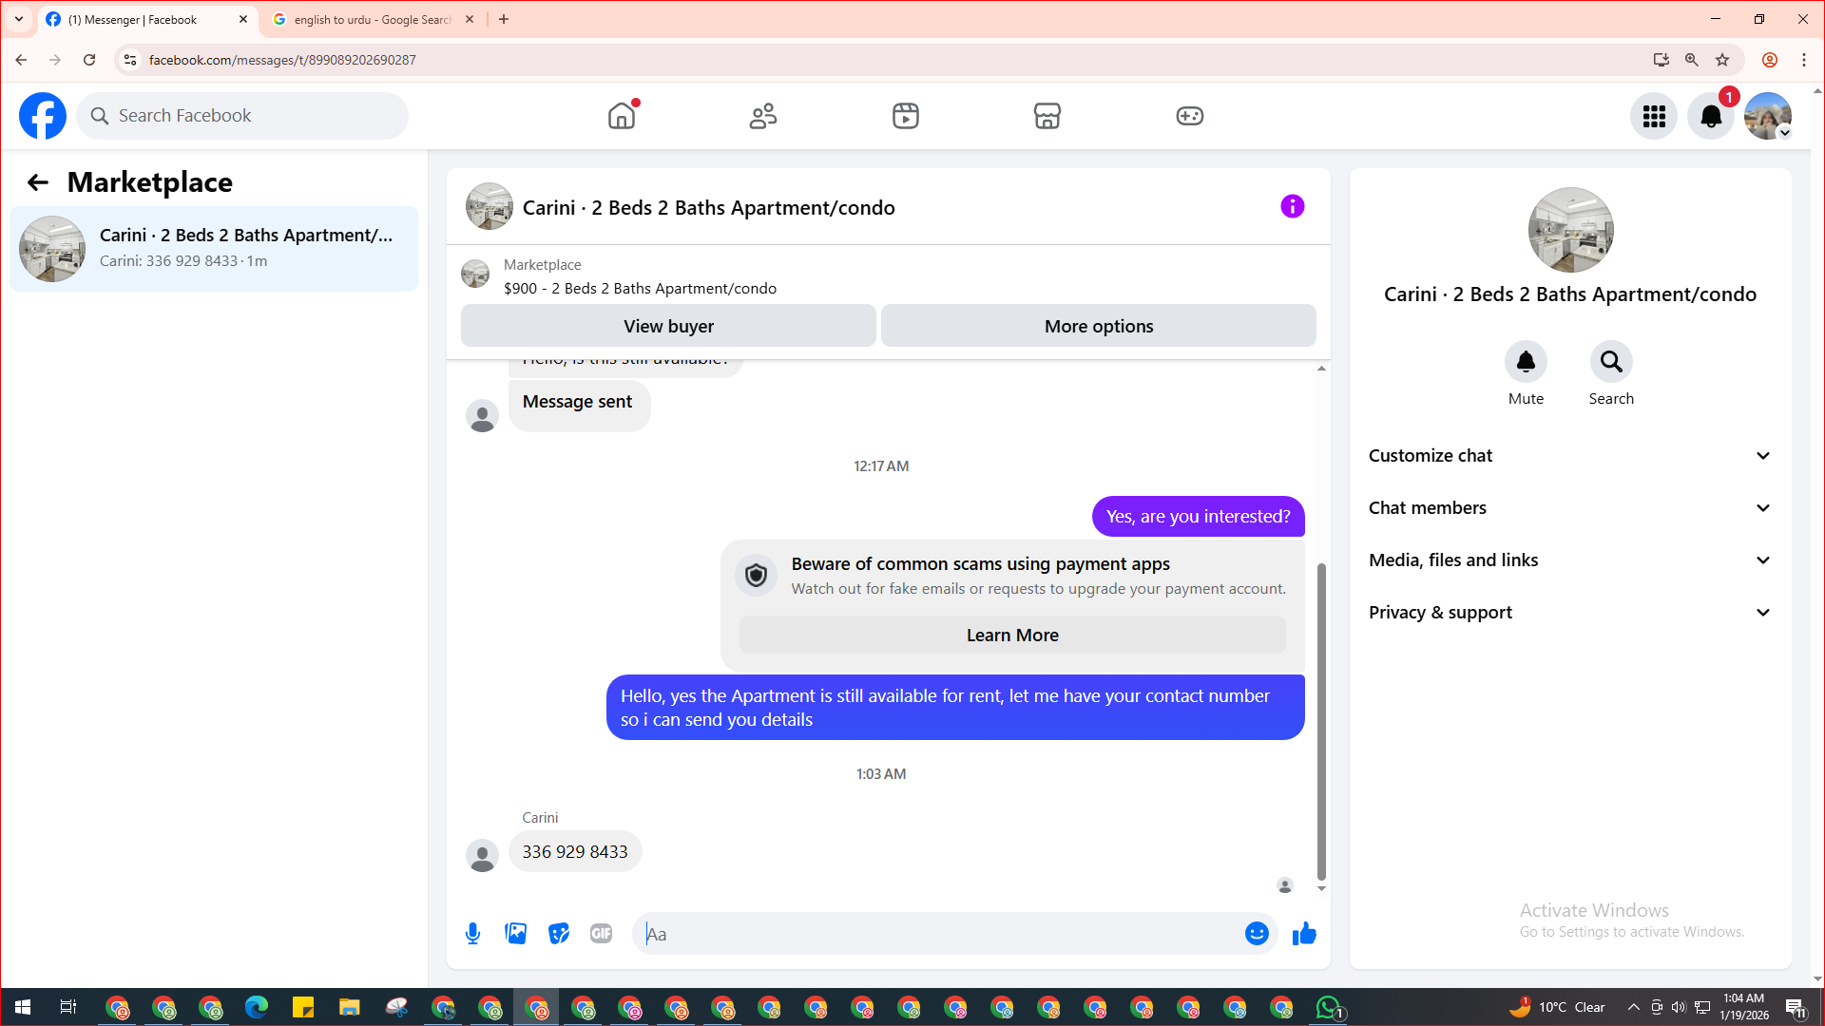This screenshot has height=1026, width=1825.
Task: Search in conversation magnifier icon
Action: [1611, 362]
